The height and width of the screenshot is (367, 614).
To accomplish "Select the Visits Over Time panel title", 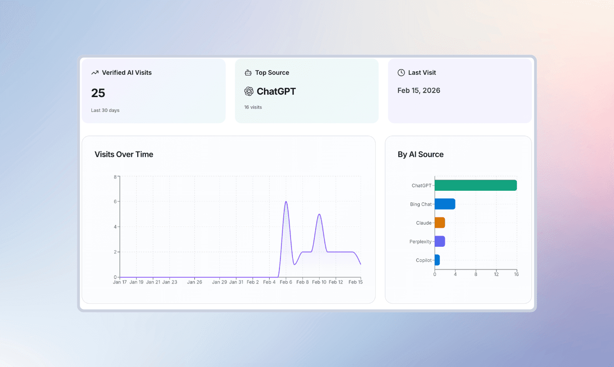I will tap(124, 155).
